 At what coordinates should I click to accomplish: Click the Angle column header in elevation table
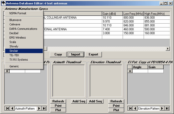click(140, 67)
